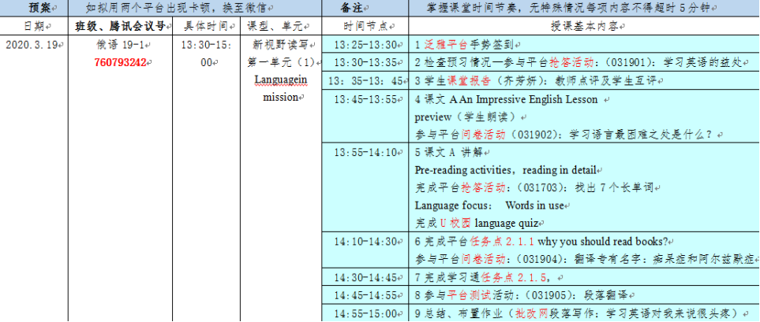Select the 具体时间 column header
Screen dimensions: 760x322
pyautogui.click(x=204, y=26)
